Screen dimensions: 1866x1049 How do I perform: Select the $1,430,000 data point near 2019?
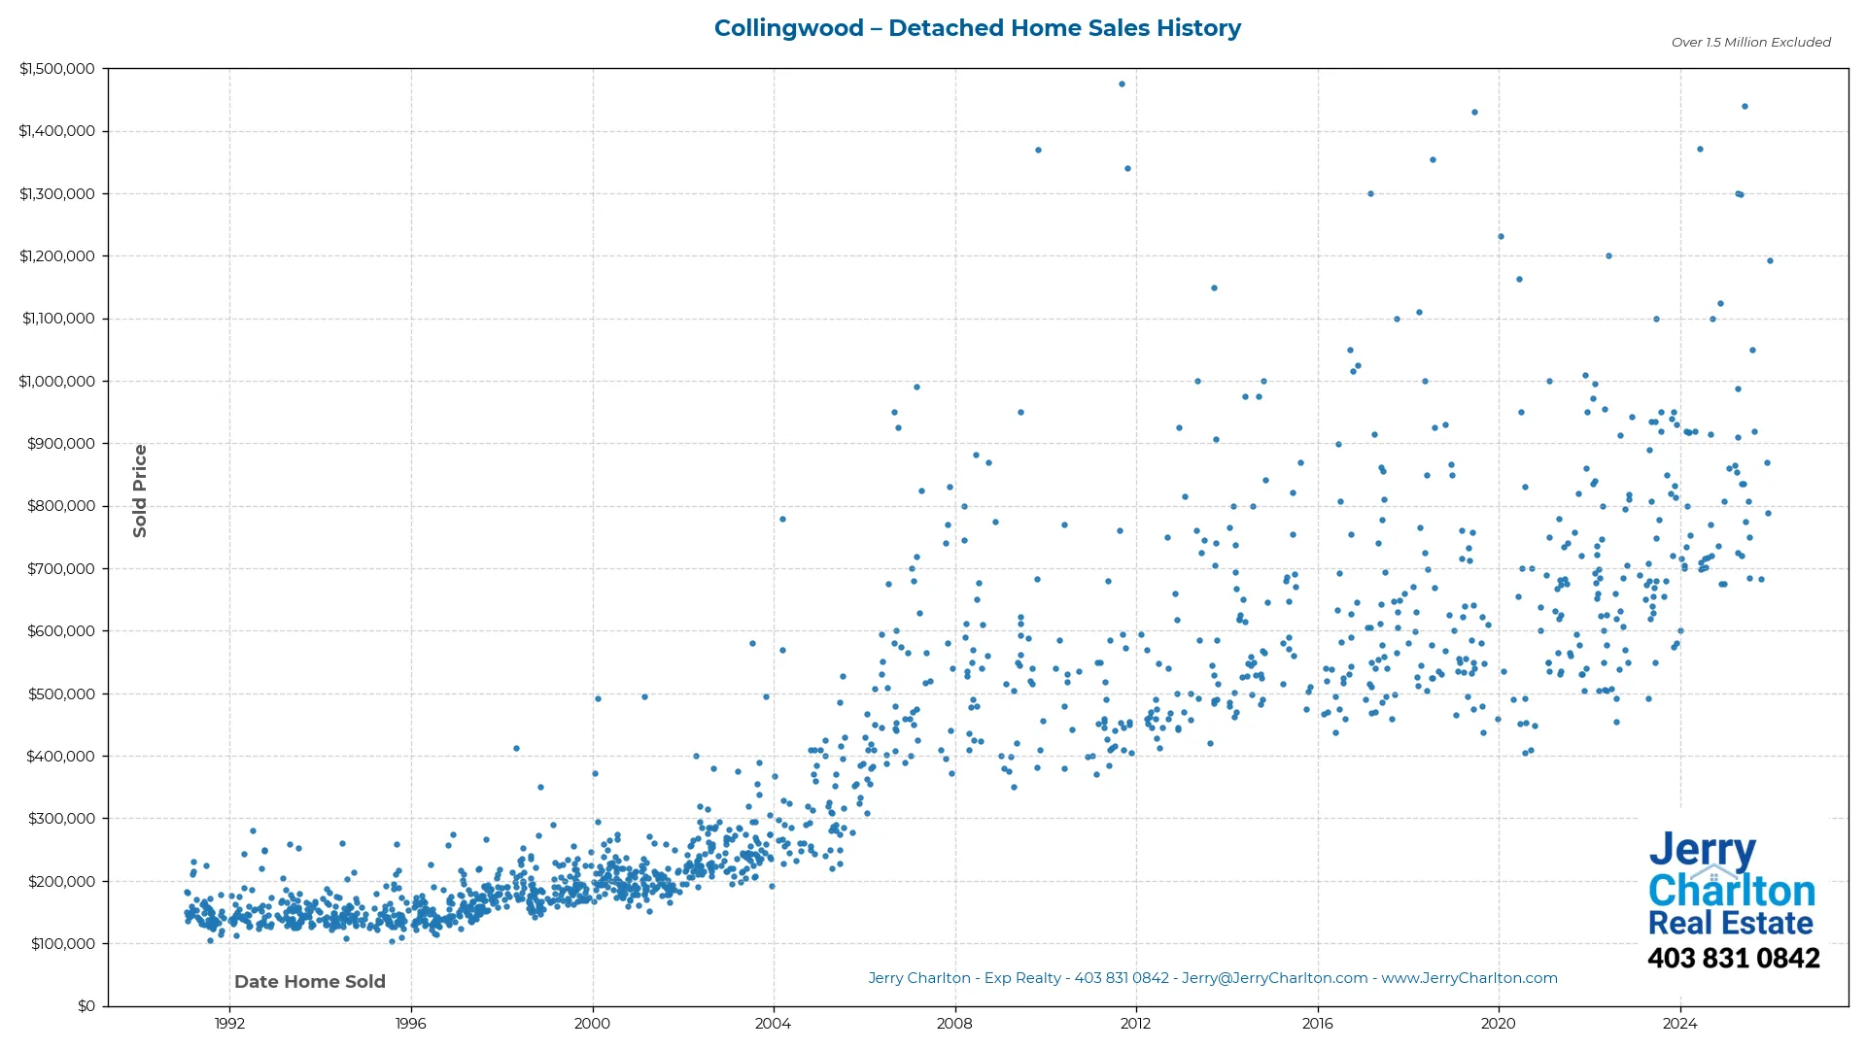click(x=1475, y=112)
